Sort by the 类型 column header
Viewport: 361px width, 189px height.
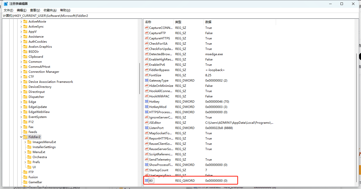[189, 22]
